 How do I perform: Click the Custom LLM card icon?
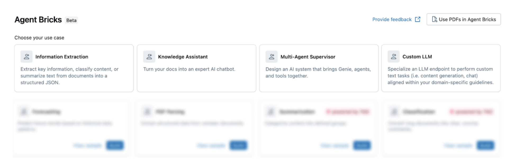point(394,57)
